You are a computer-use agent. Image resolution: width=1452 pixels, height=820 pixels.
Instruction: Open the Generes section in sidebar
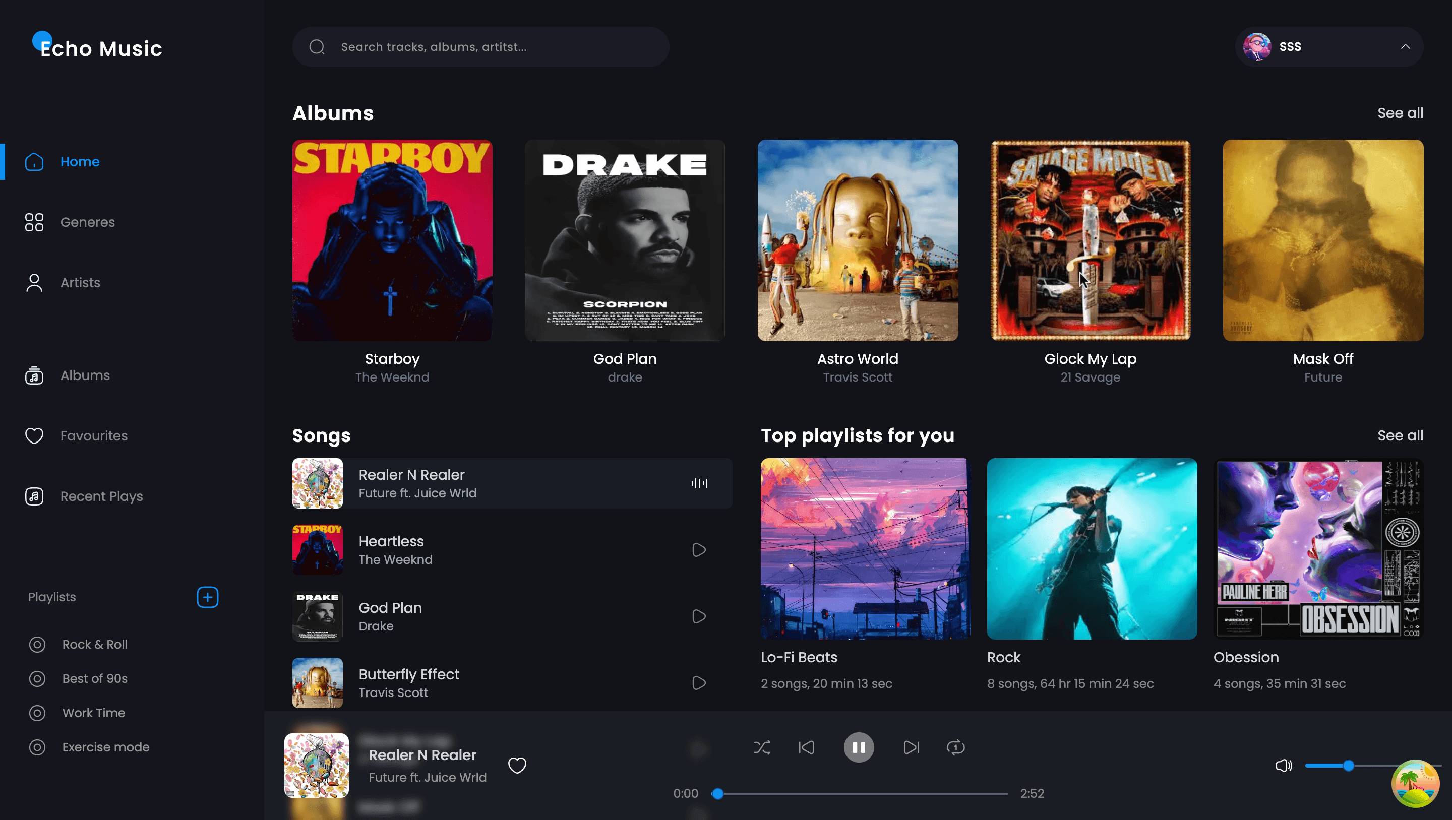tap(87, 222)
